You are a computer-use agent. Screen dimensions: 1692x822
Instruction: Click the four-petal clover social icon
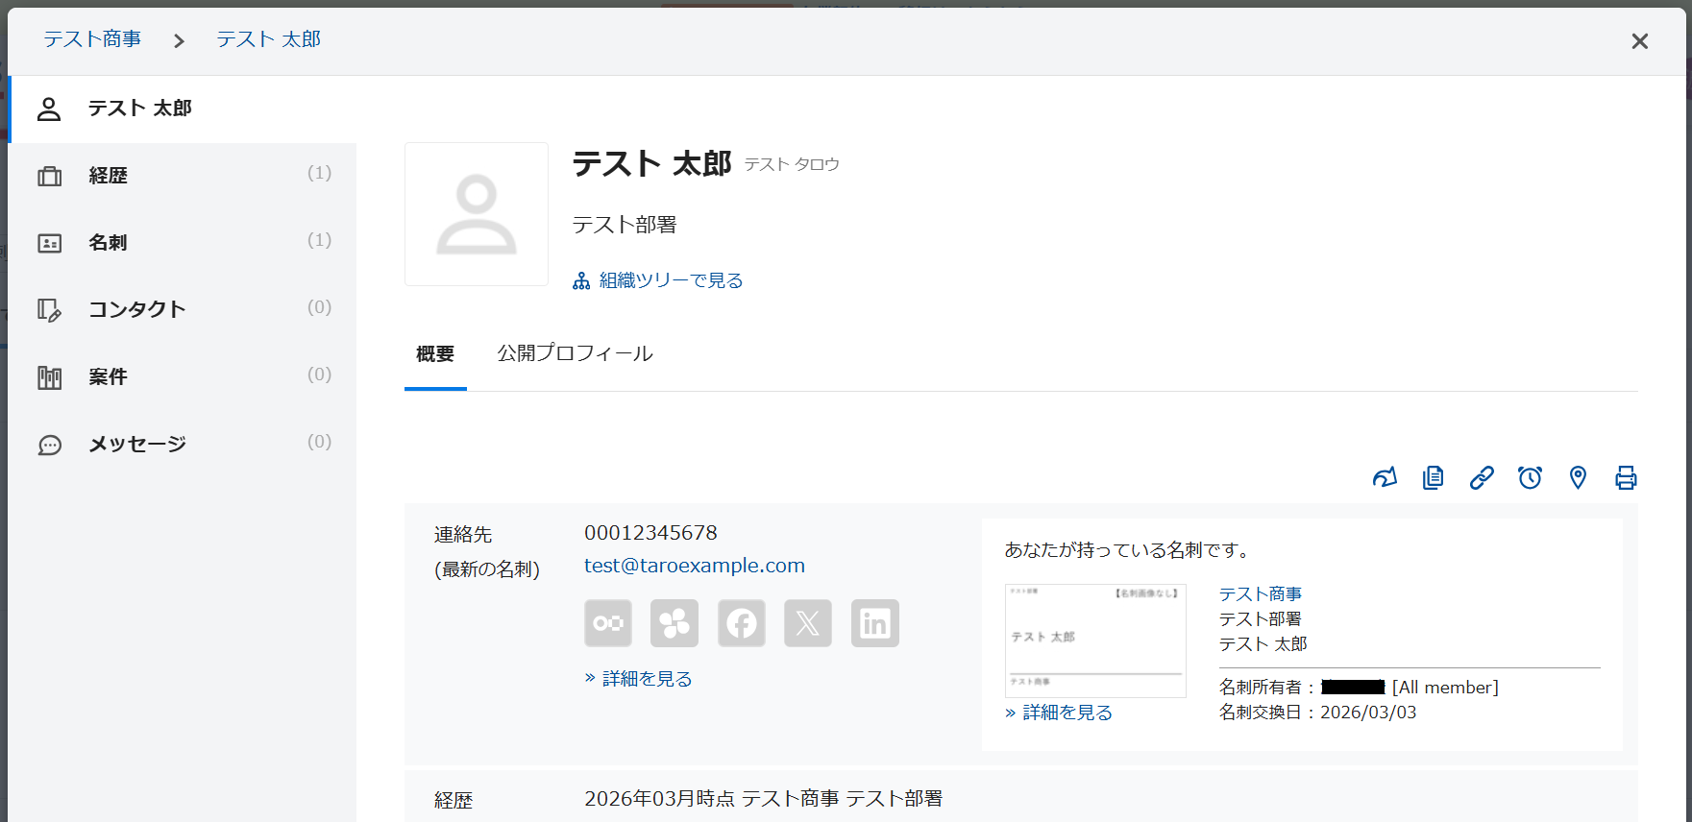674,623
